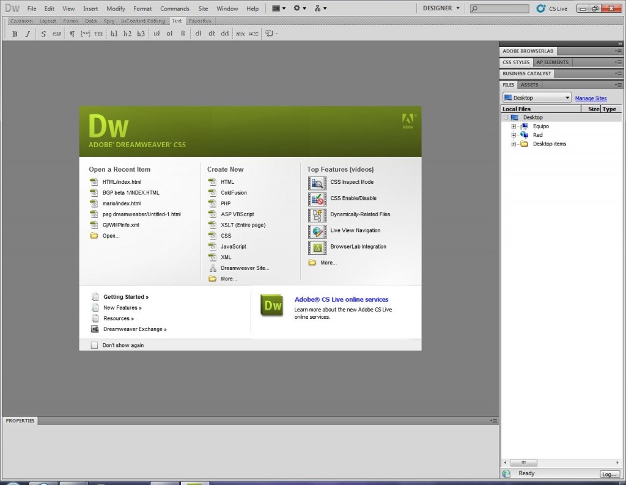Apply Italic formatting from the Text toolbar

[28, 34]
